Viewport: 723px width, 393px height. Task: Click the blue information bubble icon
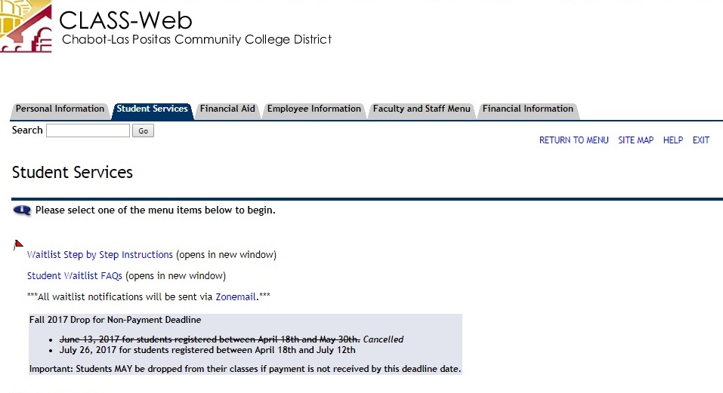22,210
